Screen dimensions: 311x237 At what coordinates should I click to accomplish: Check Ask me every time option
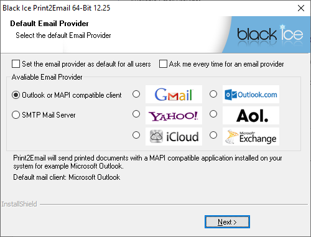(x=163, y=64)
